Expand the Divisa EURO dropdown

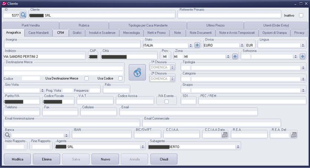(241, 45)
